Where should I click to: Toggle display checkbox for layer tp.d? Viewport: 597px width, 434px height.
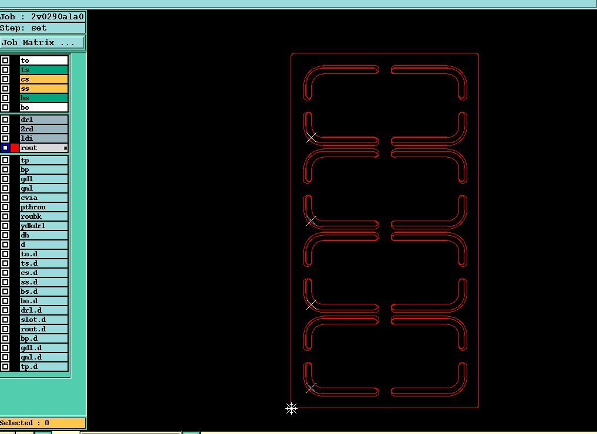[x=5, y=367]
